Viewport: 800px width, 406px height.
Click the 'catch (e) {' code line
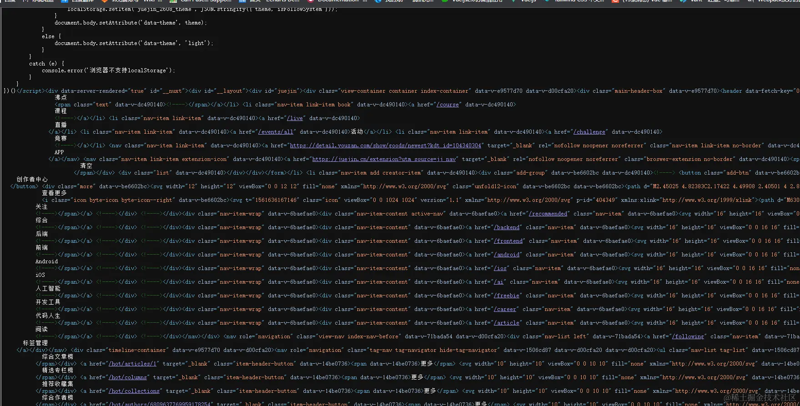(46, 64)
